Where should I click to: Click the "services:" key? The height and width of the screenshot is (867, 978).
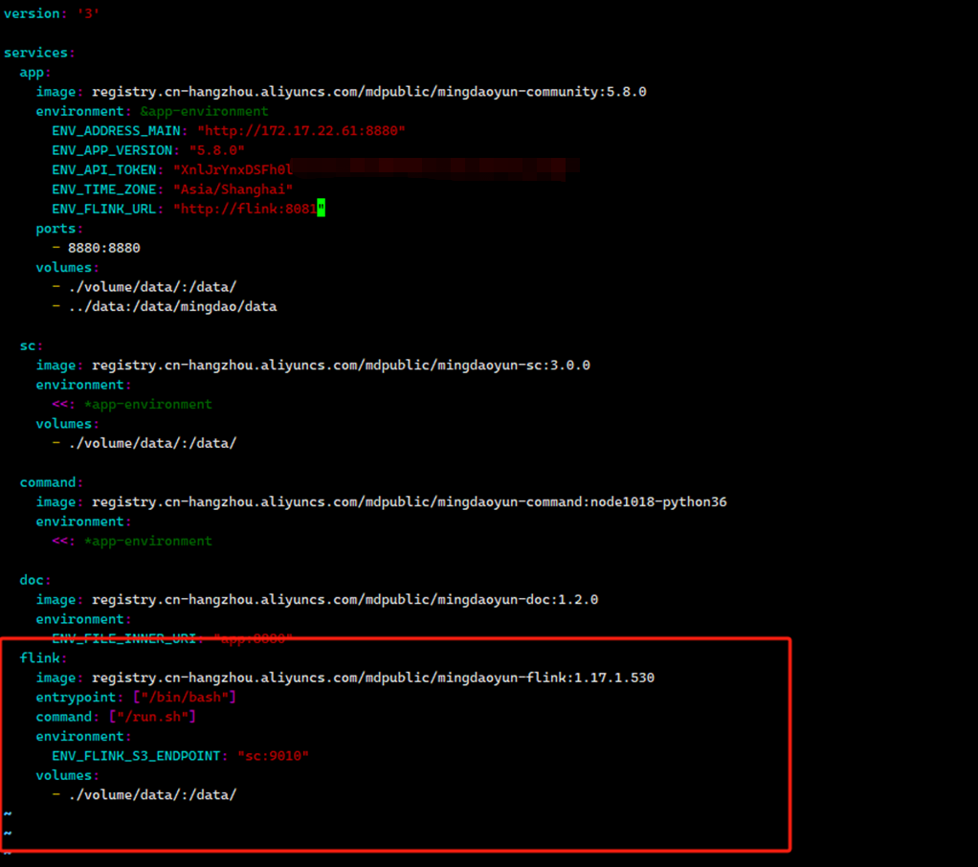tap(38, 53)
